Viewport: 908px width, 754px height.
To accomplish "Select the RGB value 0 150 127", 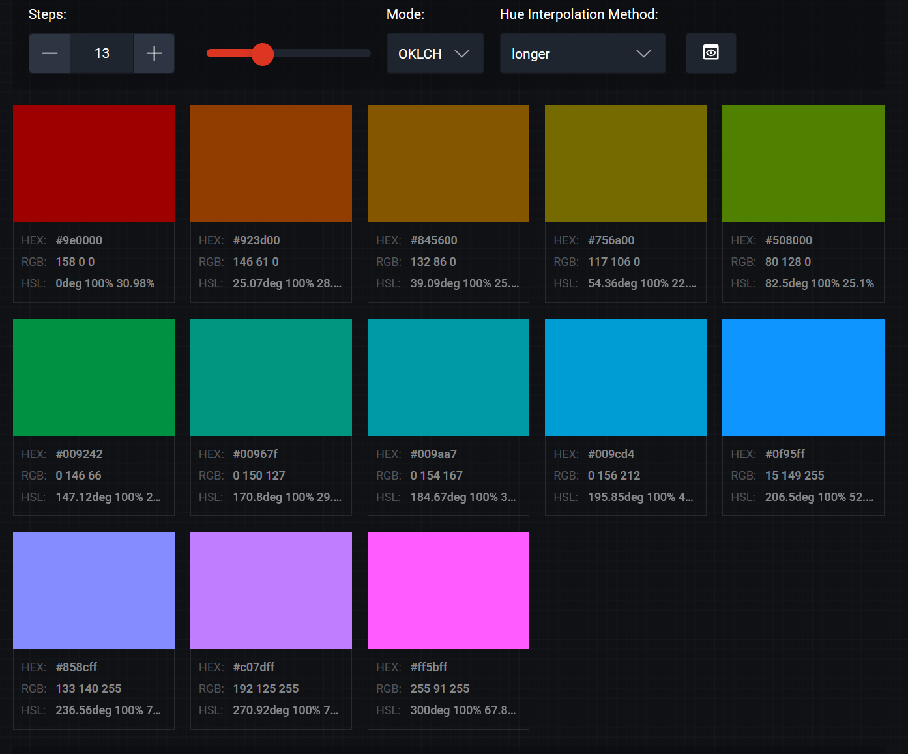I will point(259,476).
